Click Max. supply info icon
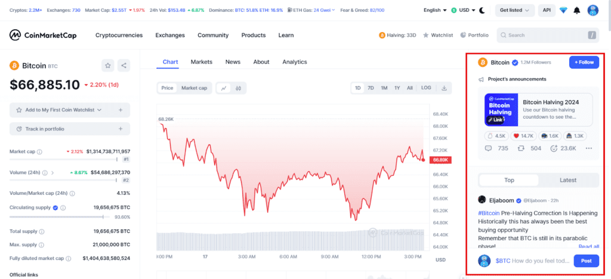The image size is (611, 279). [x=41, y=245]
